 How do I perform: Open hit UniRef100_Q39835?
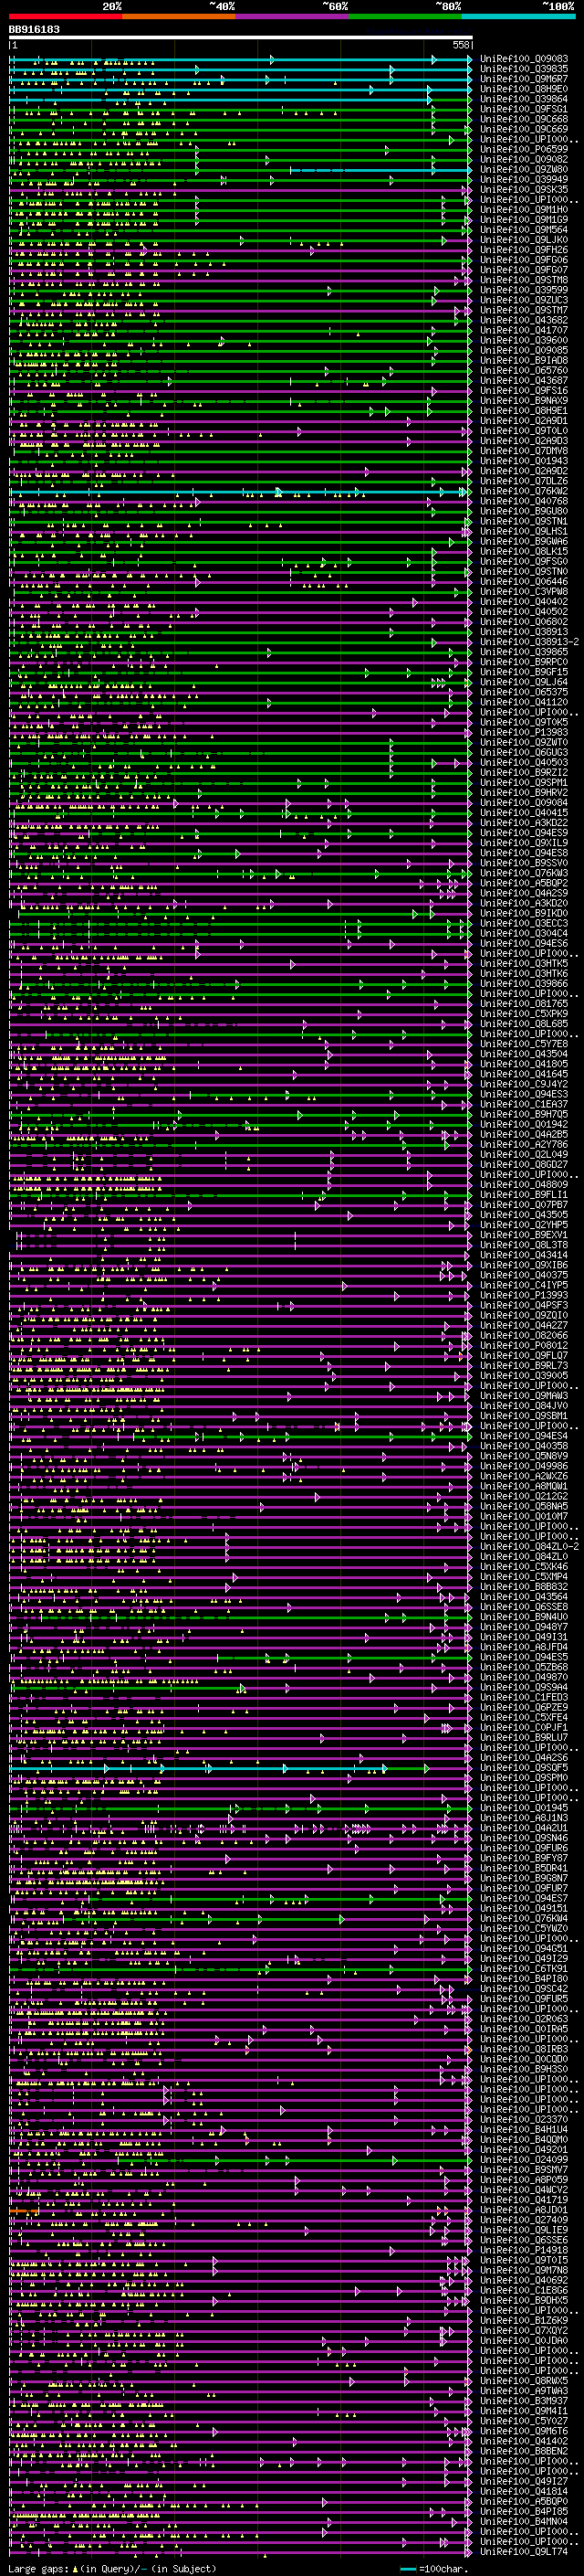[x=524, y=69]
